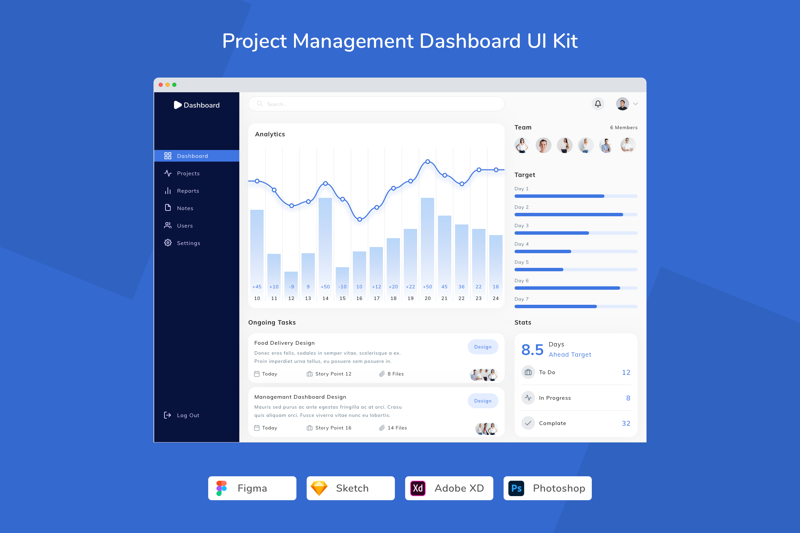Click the second team member avatar

point(543,145)
